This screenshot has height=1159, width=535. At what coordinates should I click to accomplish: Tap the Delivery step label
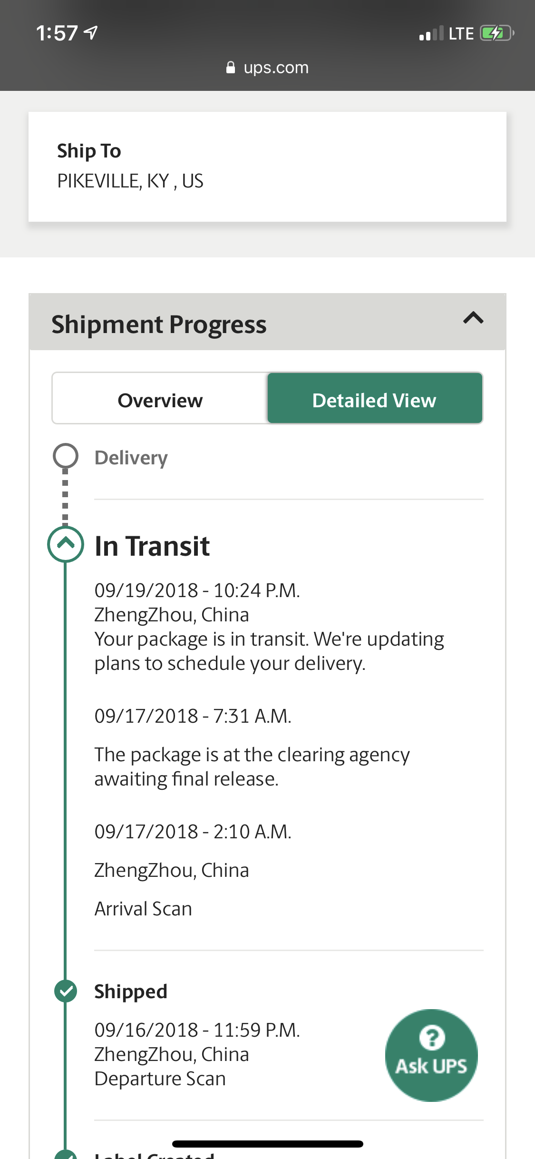131,458
